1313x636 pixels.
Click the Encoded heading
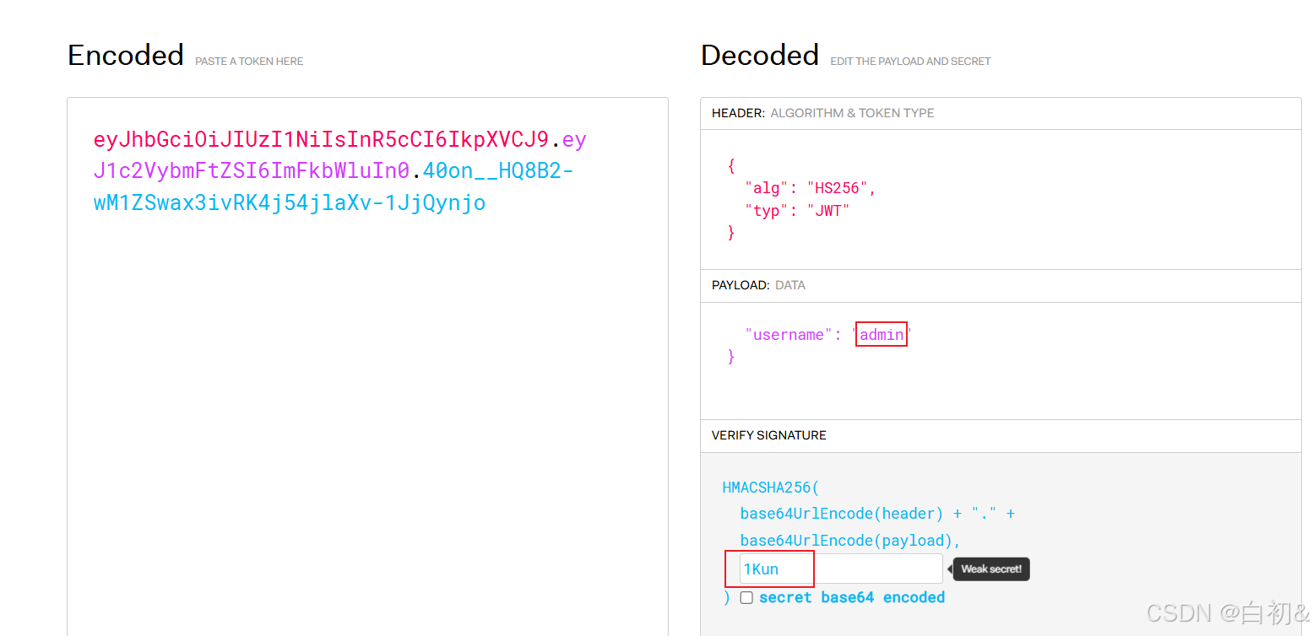[126, 55]
